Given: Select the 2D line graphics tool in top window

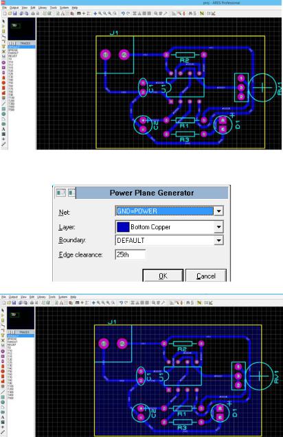Looking at the screenshot, I should [x=3, y=104].
